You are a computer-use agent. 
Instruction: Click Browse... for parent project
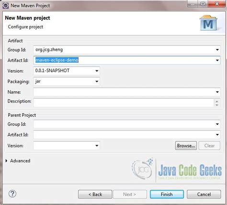pos(186,146)
